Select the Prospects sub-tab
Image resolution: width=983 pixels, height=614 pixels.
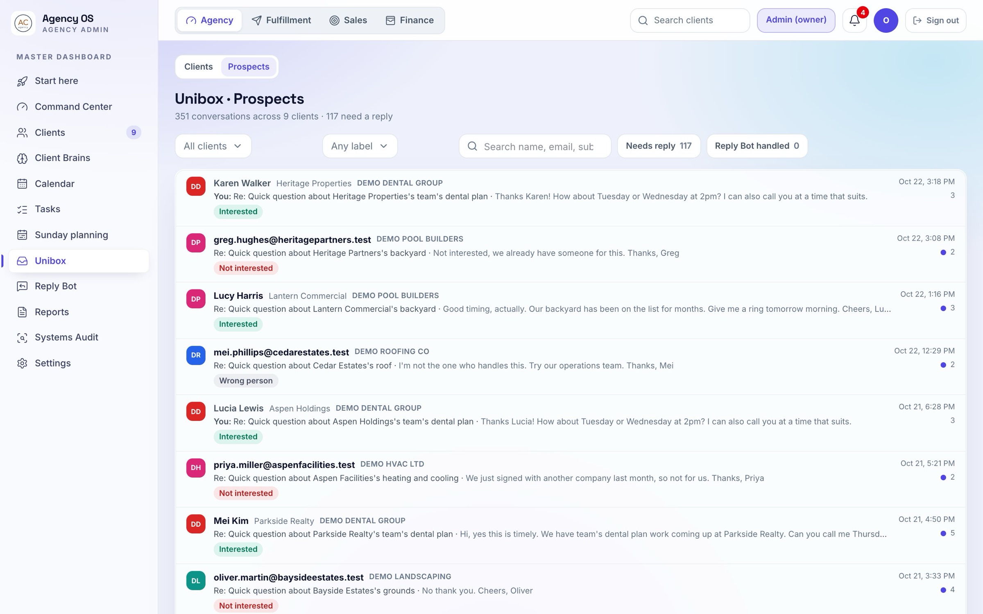tap(249, 67)
